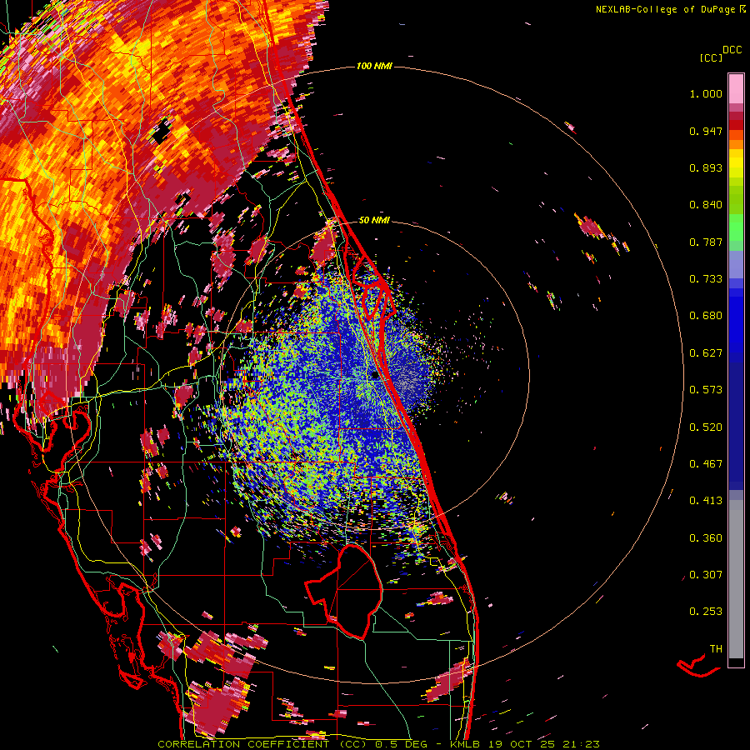Screen dimensions: 750x750
Task: Click the 0.253 color scale value
Action: point(706,612)
